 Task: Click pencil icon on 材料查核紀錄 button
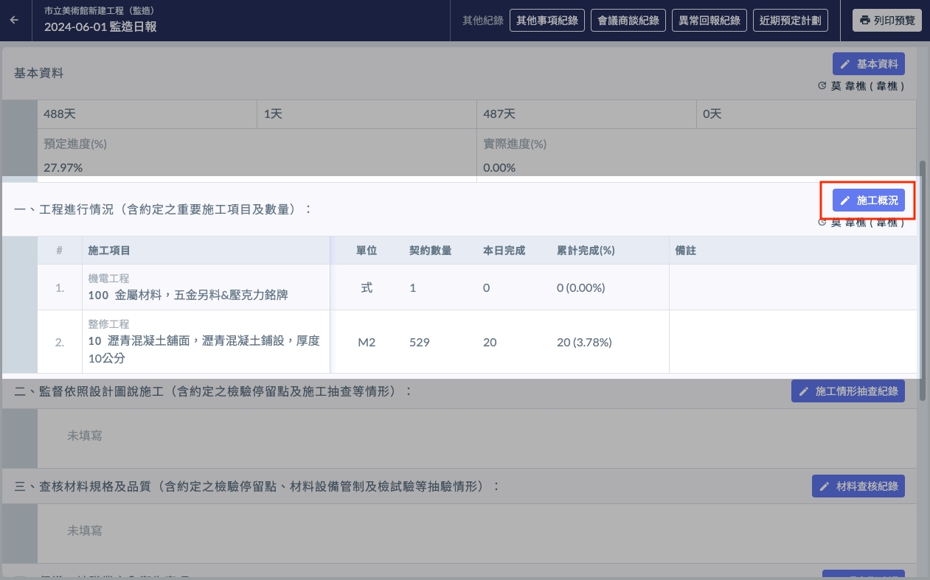[825, 486]
